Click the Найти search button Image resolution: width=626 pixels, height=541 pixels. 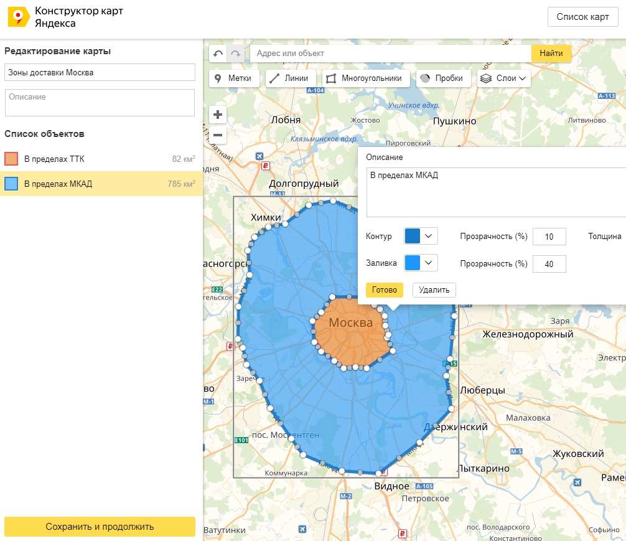tap(551, 54)
